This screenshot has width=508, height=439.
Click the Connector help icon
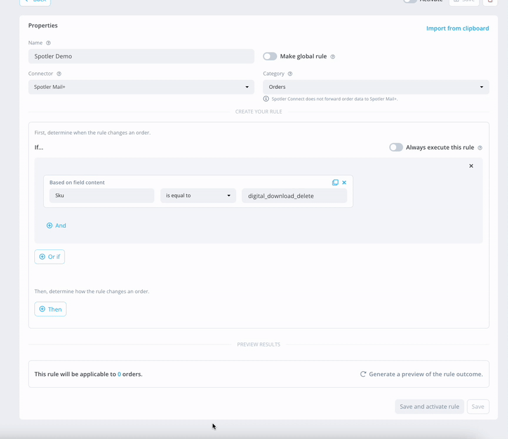point(59,74)
